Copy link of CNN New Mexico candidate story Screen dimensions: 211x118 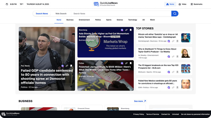click(x=173, y=87)
